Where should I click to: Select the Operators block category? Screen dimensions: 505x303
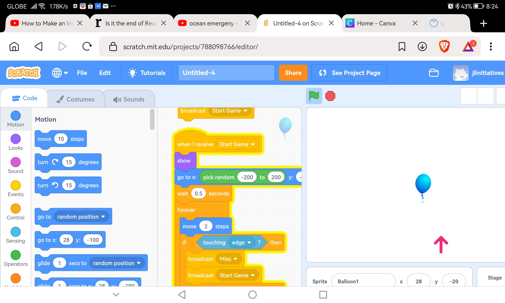tap(16, 258)
